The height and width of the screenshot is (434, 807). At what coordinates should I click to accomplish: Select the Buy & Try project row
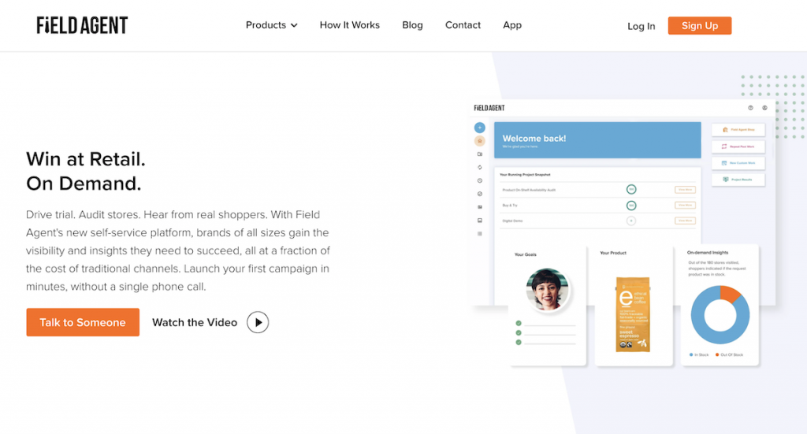coord(597,205)
